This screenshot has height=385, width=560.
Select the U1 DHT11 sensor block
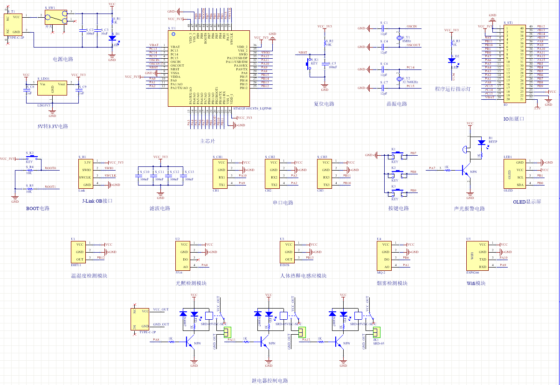point(78,252)
